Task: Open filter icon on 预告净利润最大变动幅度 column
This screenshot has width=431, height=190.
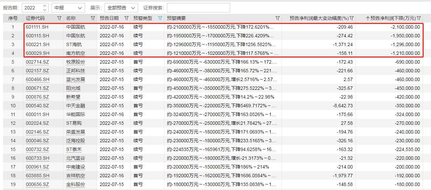Action: tap(351, 18)
